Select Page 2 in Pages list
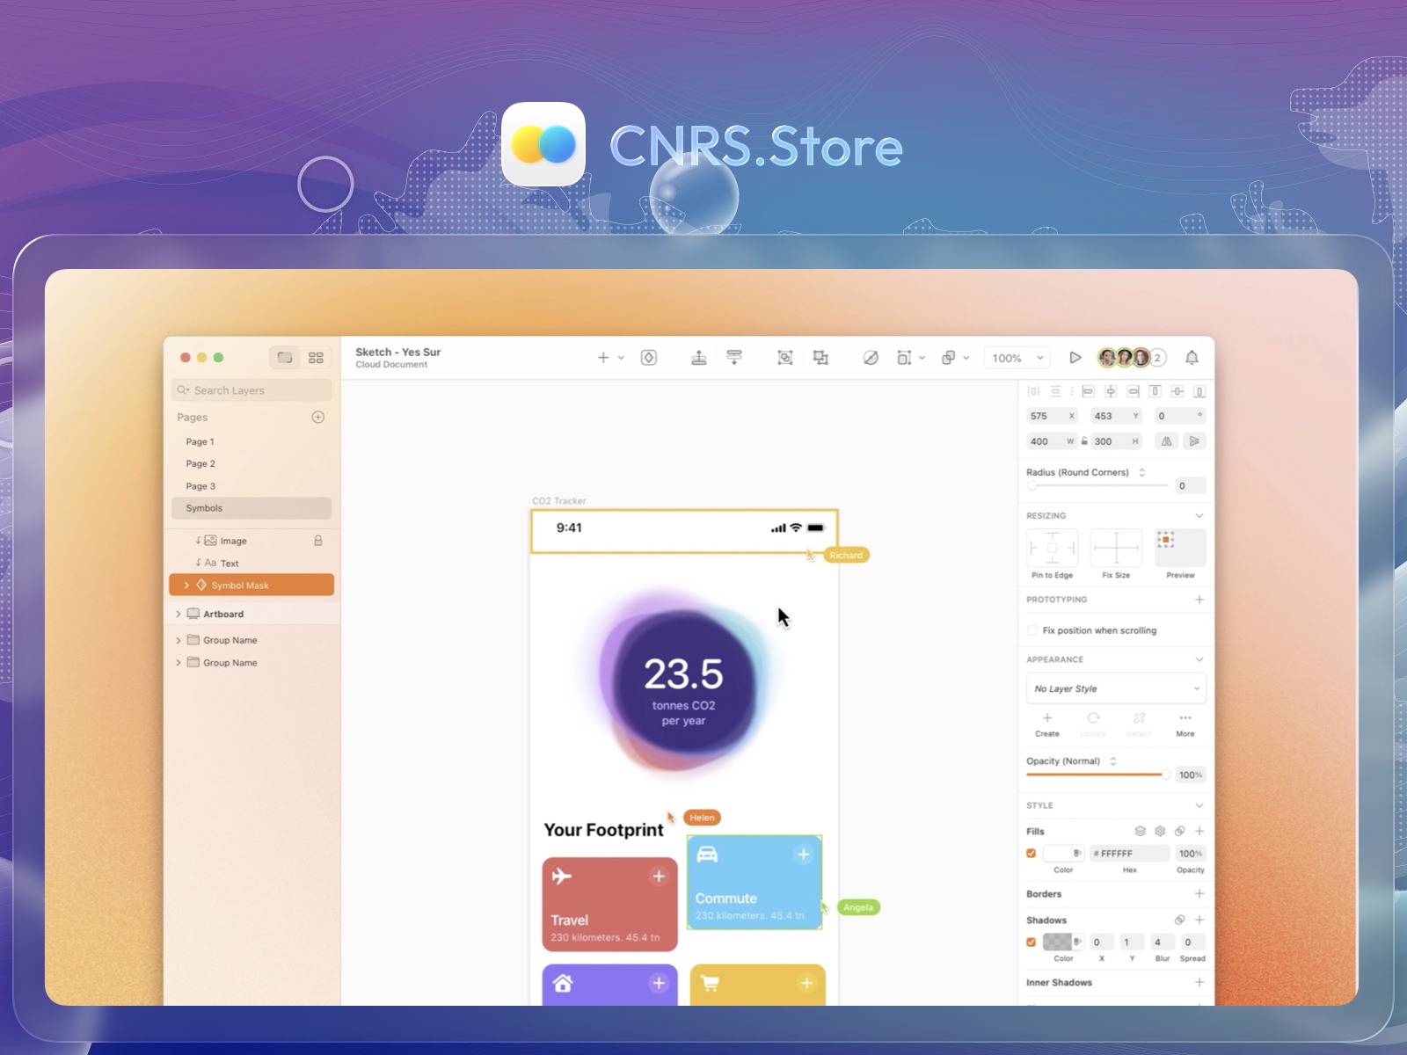 (x=200, y=464)
